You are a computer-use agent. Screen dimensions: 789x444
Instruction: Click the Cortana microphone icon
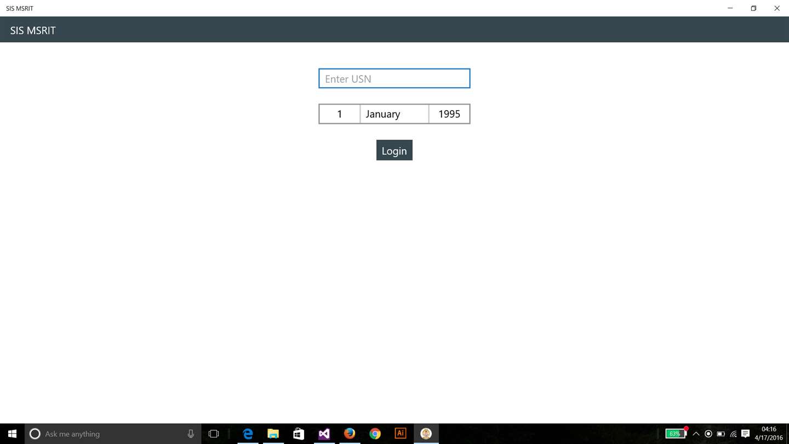(191, 434)
